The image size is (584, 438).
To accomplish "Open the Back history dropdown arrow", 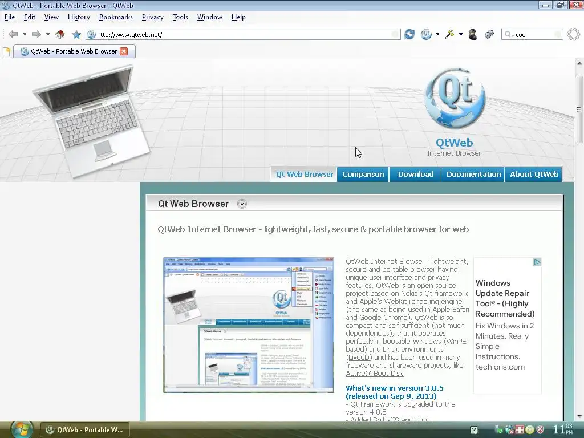I will coord(25,34).
